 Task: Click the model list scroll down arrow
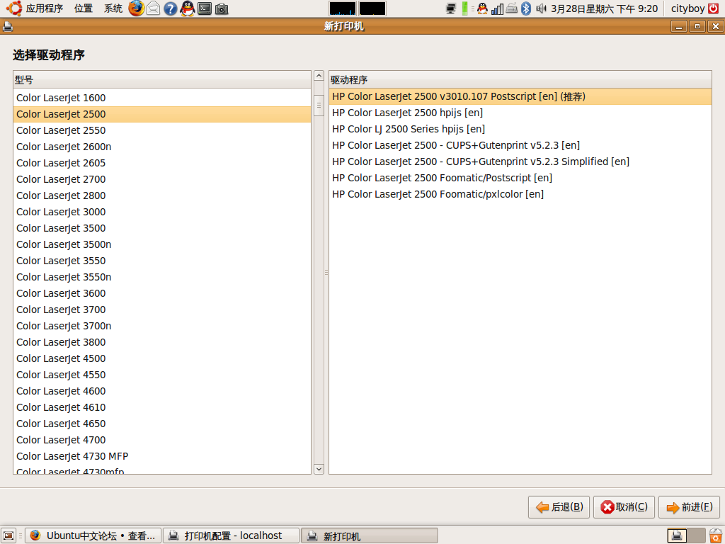click(x=319, y=469)
